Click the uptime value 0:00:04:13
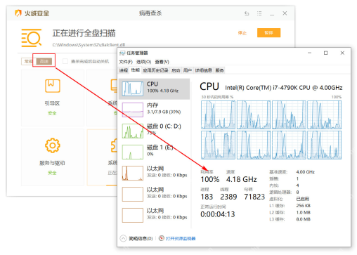The height and width of the screenshot is (255, 357). 218,214
